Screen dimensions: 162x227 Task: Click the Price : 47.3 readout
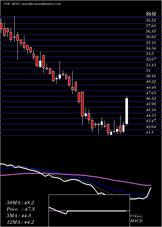(21, 209)
